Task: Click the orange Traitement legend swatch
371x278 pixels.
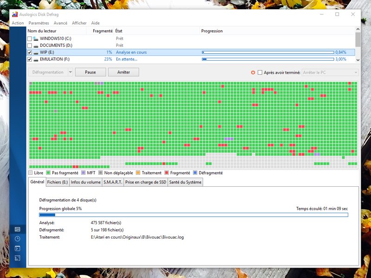Action: (x=138, y=173)
